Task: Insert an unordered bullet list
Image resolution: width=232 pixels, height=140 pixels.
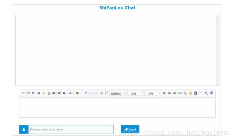Action: pyautogui.click(x=96, y=93)
